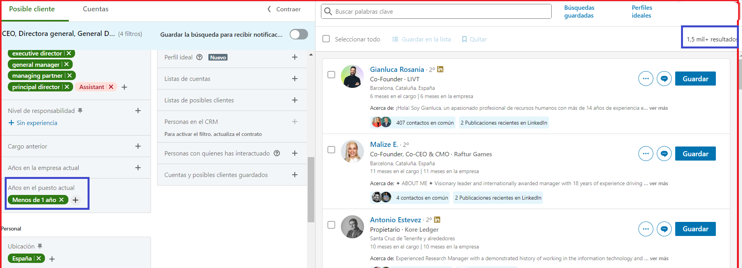Expand Personas con quienes has interactuado filter
The image size is (742, 268).
point(295,153)
